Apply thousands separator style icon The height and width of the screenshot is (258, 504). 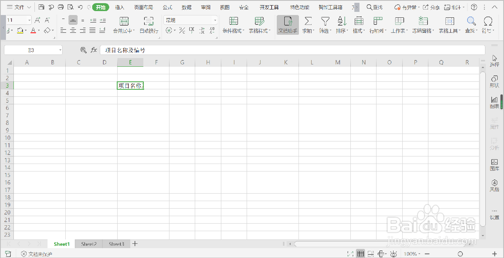(192, 30)
